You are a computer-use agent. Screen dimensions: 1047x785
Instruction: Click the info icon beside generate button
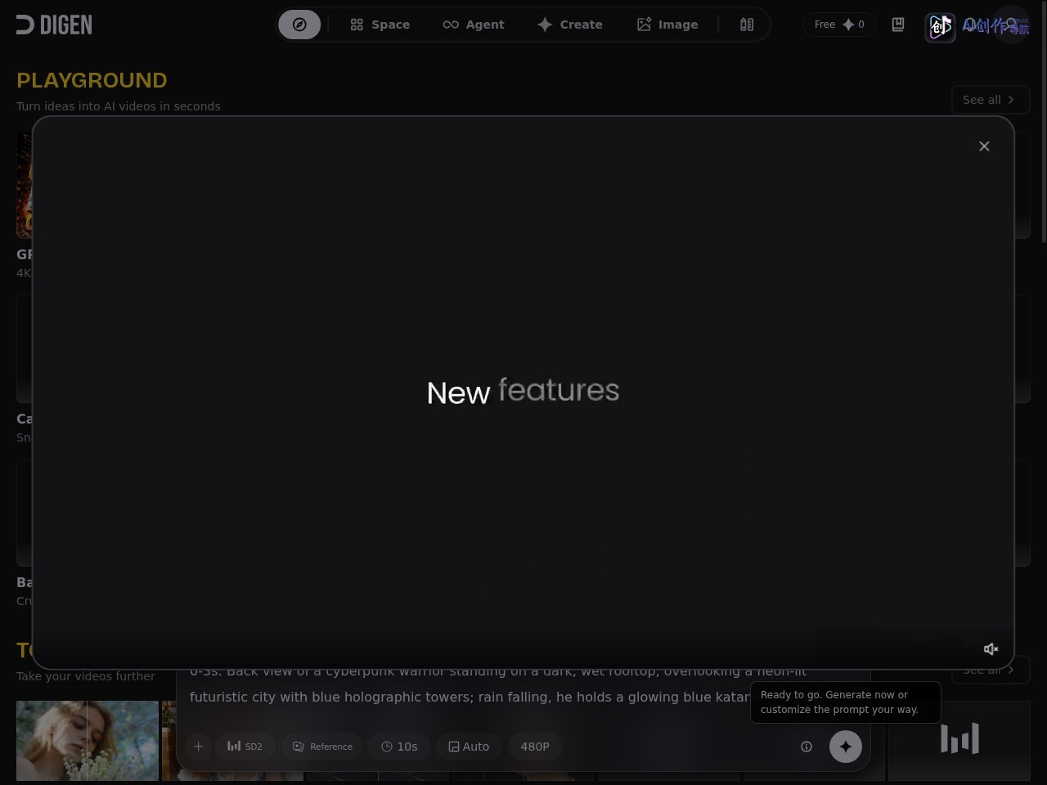click(807, 746)
